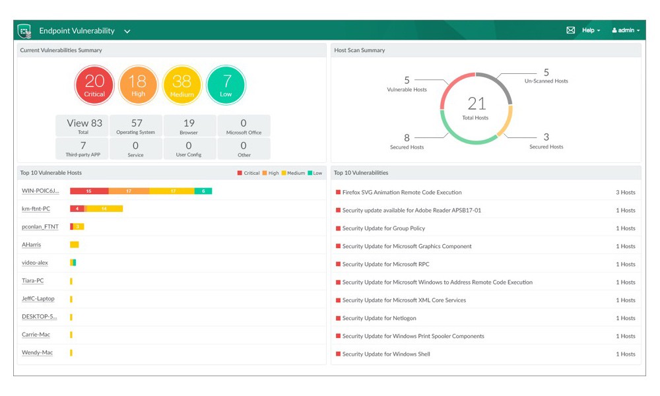Click WIN-POIC6J green low bar segment 6
Screen dimensions: 660x396
(203, 191)
